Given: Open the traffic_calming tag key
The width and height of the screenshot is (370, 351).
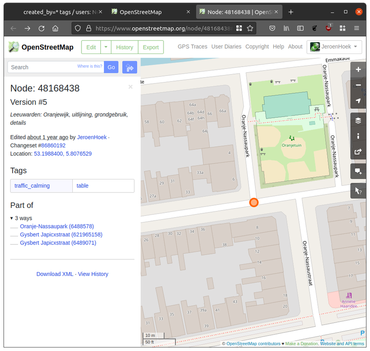Looking at the screenshot, I should (32, 186).
